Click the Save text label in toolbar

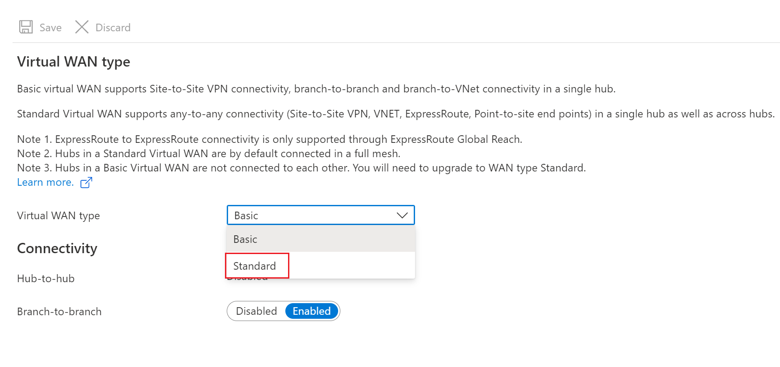(51, 28)
